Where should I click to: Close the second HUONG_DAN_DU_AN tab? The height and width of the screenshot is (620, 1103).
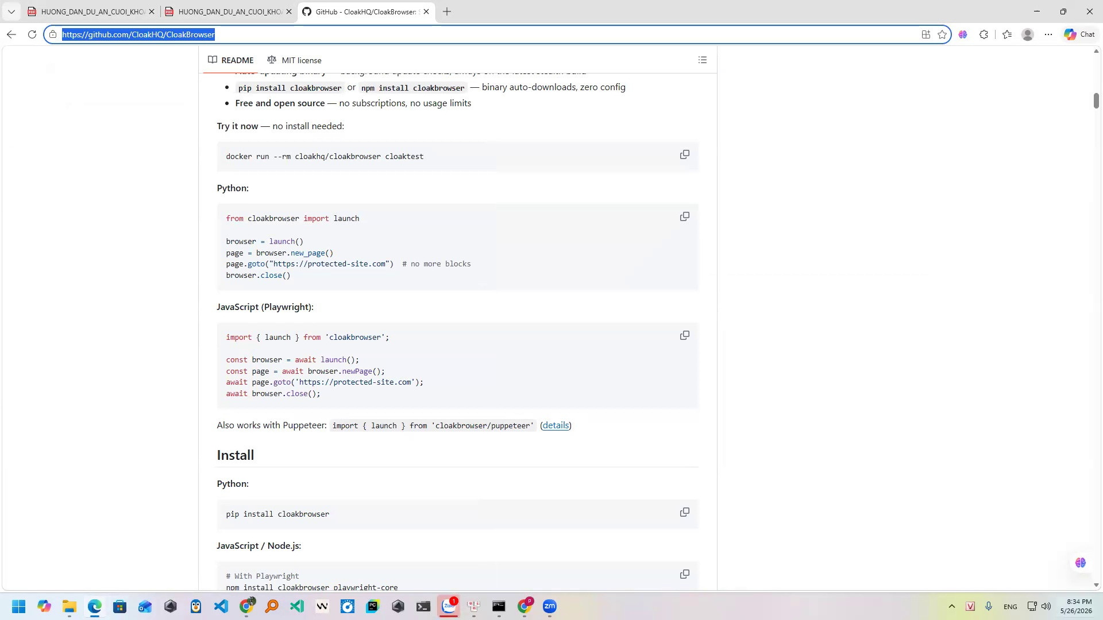289,11
